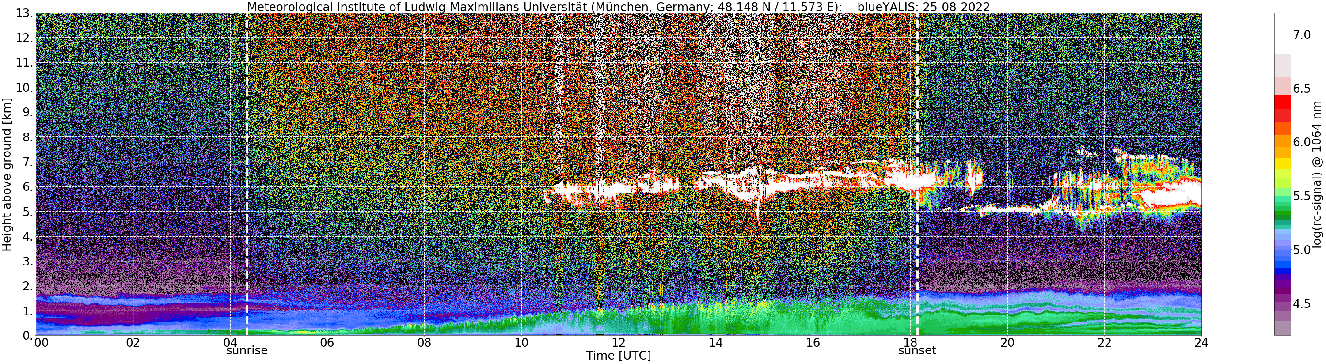Click the 'Height above ground [km]' axis label
Viewport: 1326px width, 364px height.
click(x=7, y=174)
